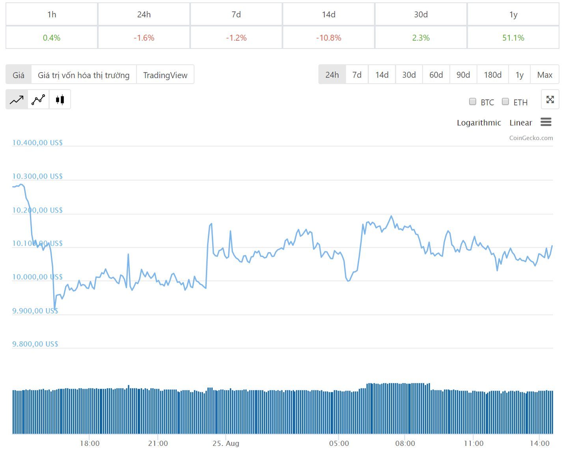Switch chart scale to Logarithmic
Viewport: 563px width, 453px height.
click(479, 123)
